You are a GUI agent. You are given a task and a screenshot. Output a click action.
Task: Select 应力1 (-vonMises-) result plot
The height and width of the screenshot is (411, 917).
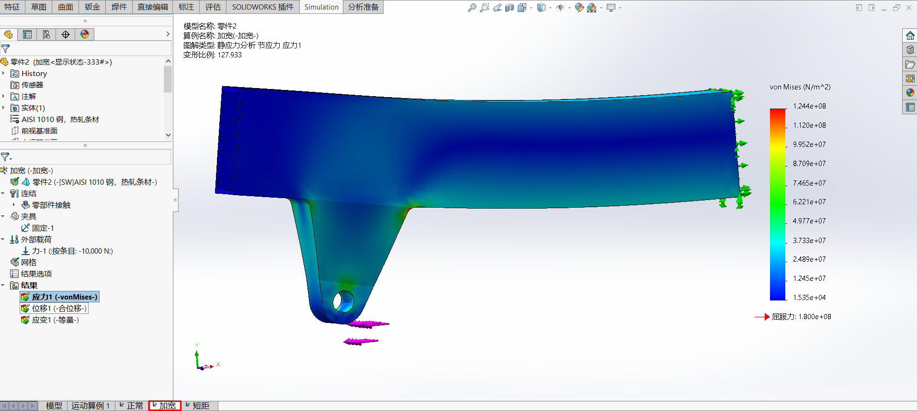(59, 297)
